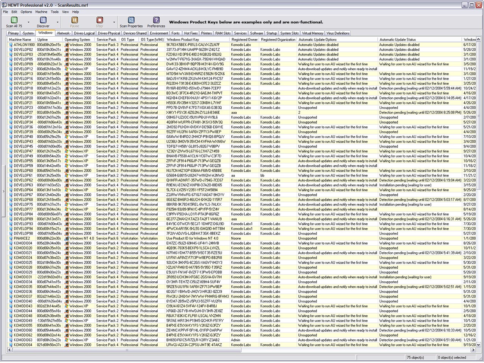Switch to the Virus Definitions tab
Image resolution: width=484 pixels, height=363 pixels.
click(338, 33)
